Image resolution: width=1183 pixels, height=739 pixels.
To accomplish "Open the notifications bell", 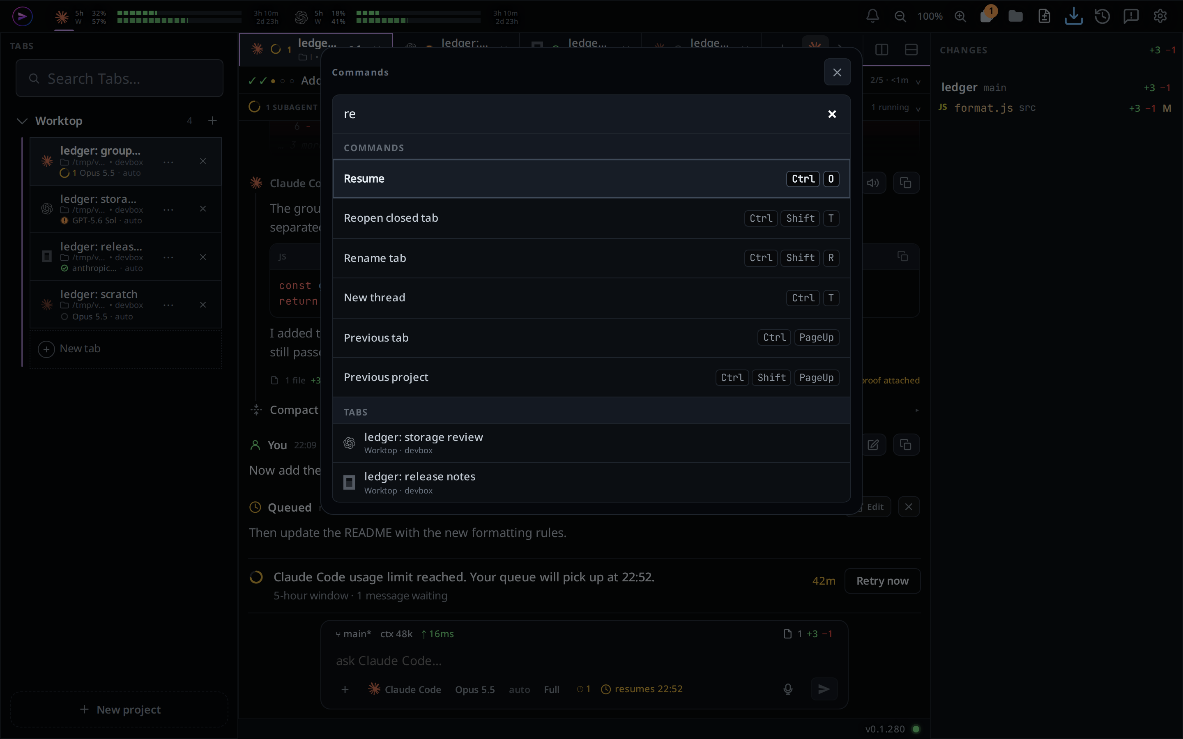I will (x=872, y=16).
